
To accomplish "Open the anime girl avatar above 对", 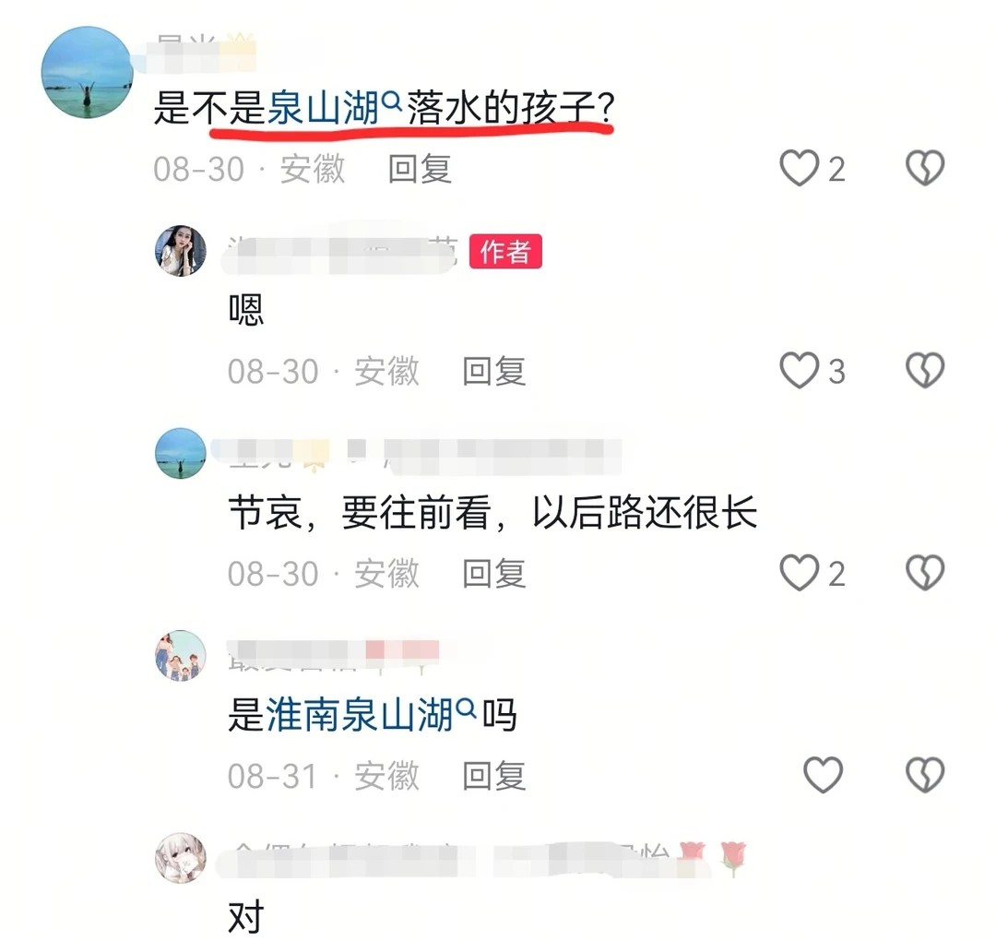I will [181, 858].
